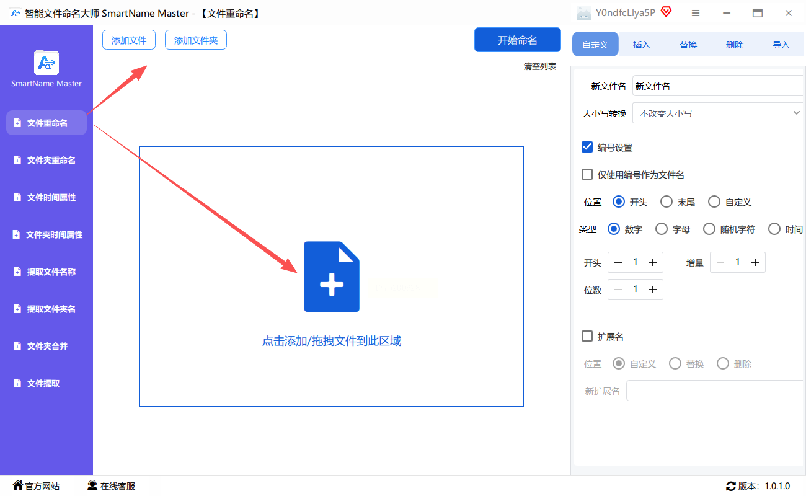
Task: Expand the 大小写转换 dropdown
Action: pos(718,113)
